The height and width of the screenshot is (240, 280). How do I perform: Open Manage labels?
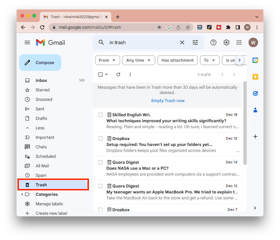pos(49,204)
